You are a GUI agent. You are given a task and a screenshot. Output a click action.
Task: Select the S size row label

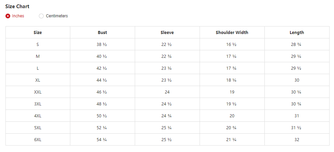point(38,45)
